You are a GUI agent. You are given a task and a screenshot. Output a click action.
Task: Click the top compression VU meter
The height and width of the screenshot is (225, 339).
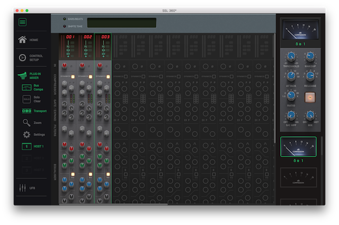coord(300,30)
